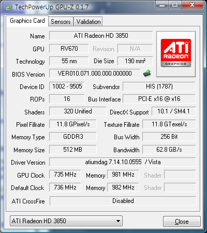This screenshot has height=233, width=207.
Task: Switch to the Sensors tab
Action: click(x=61, y=22)
